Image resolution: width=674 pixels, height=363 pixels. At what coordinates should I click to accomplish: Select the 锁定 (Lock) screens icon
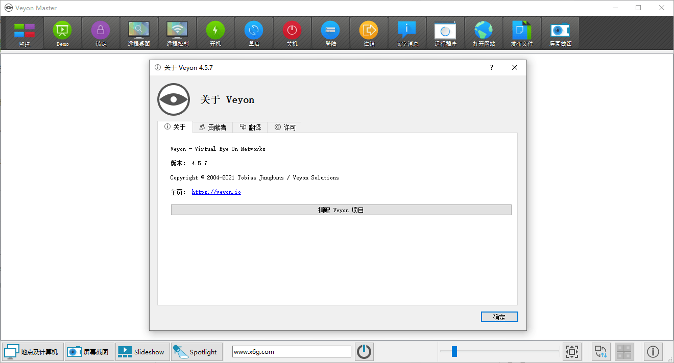100,32
